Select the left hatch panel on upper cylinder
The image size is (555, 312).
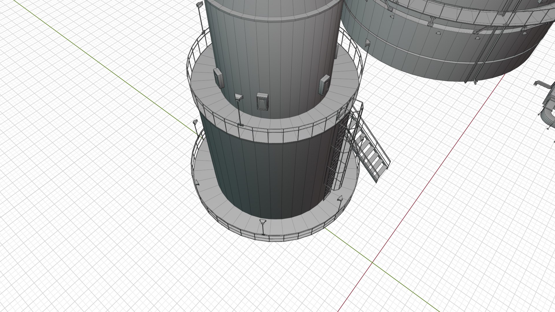[x=219, y=78]
